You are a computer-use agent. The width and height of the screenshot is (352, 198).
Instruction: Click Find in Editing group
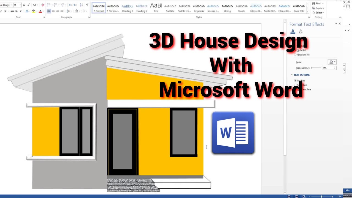(x=317, y=4)
